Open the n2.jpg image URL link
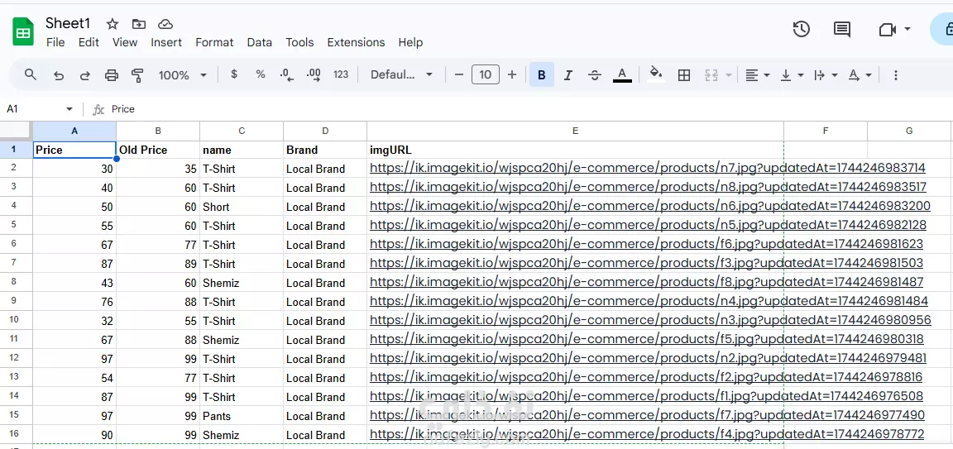 [648, 359]
